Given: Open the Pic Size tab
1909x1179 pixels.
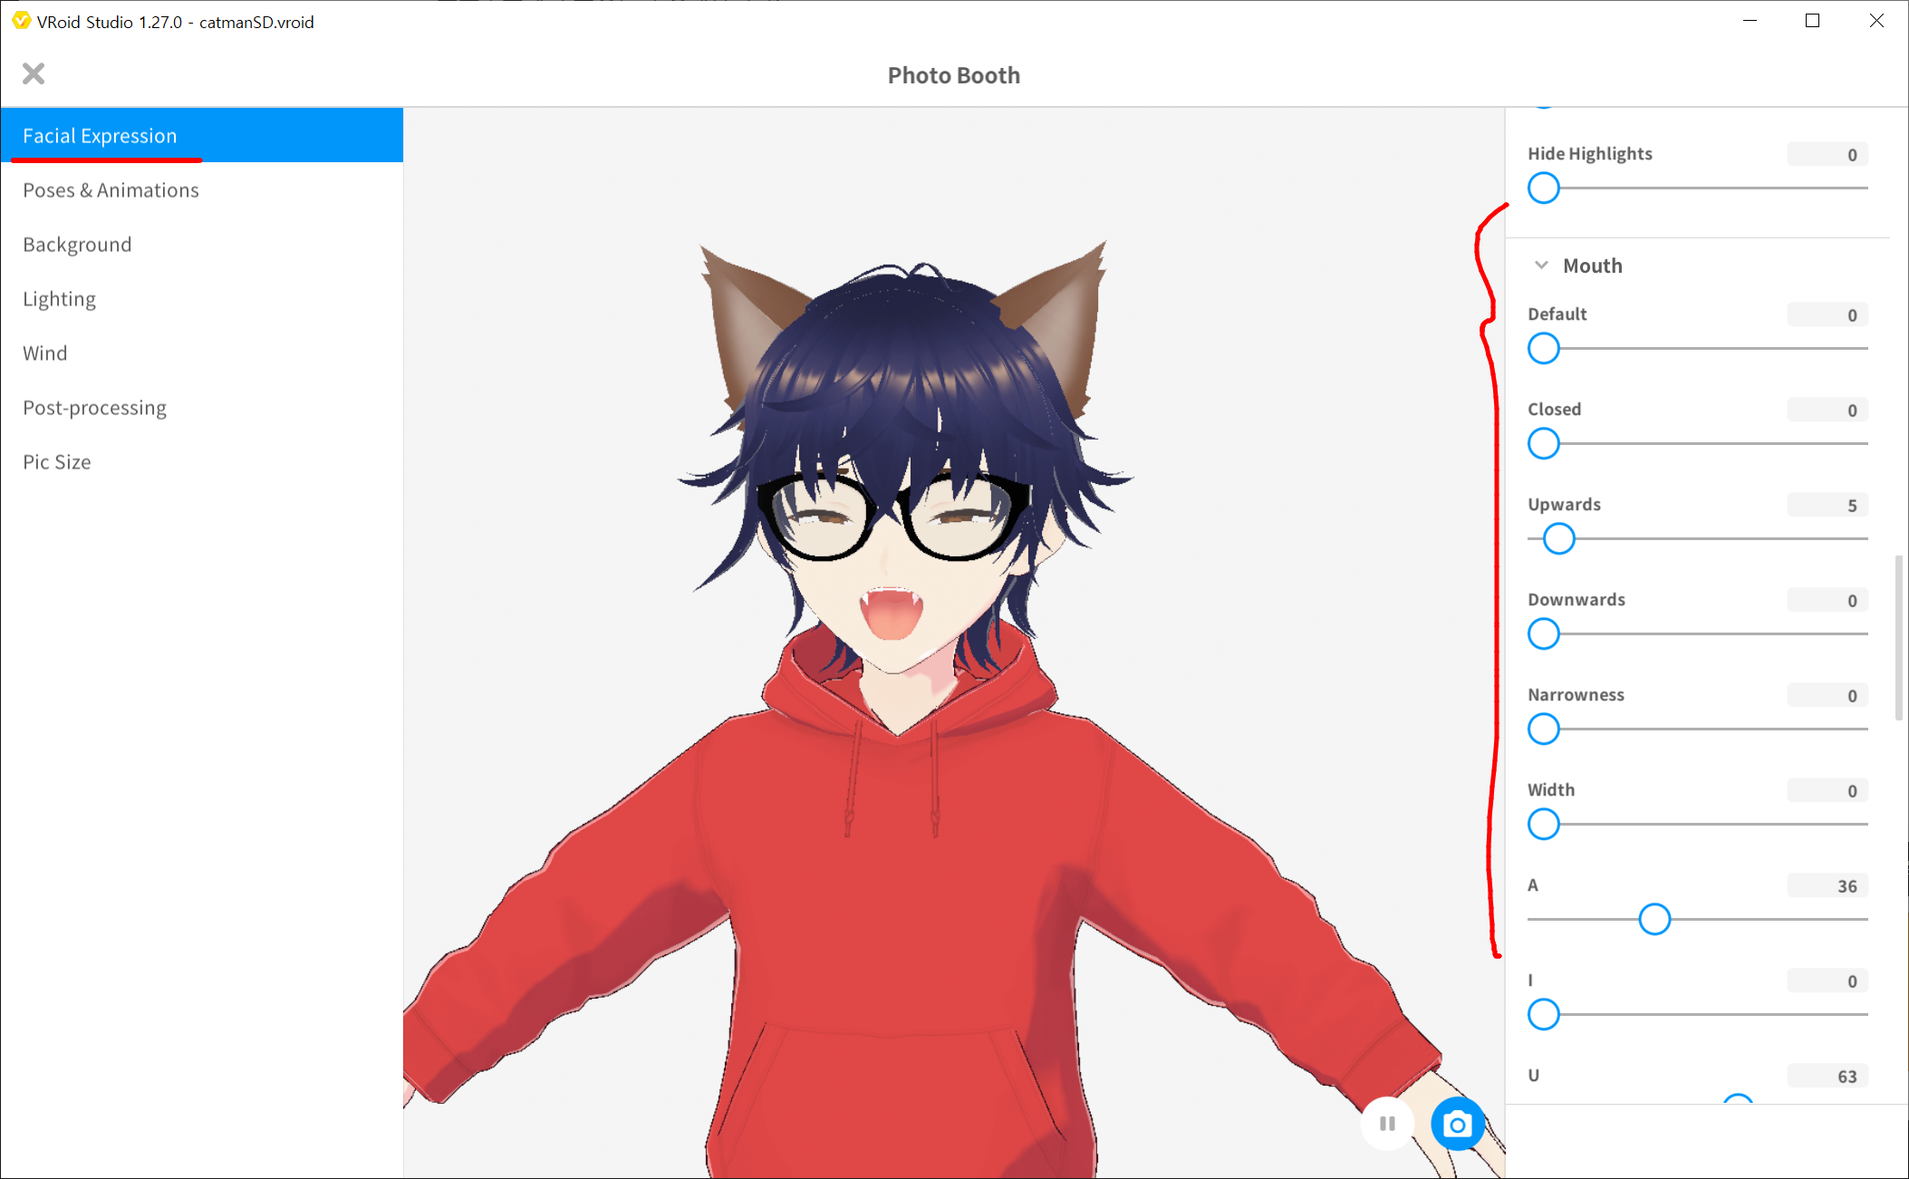Looking at the screenshot, I should tap(57, 462).
